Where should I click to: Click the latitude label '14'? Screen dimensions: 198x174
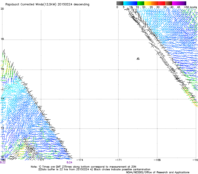tap(2, 99)
